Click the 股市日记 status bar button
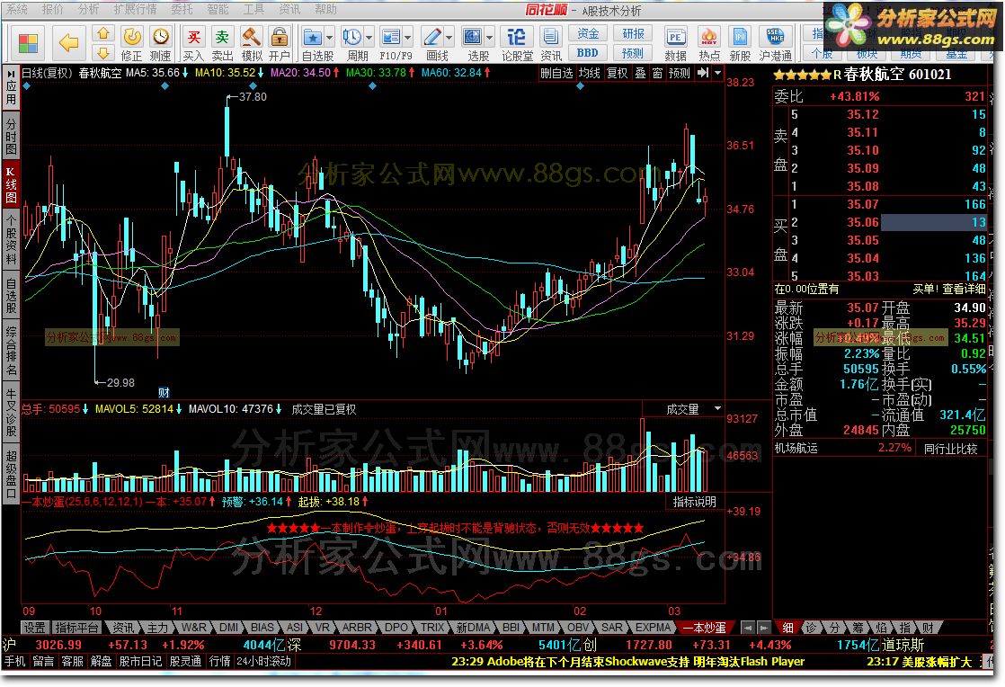This screenshot has height=687, width=1005. (x=140, y=661)
